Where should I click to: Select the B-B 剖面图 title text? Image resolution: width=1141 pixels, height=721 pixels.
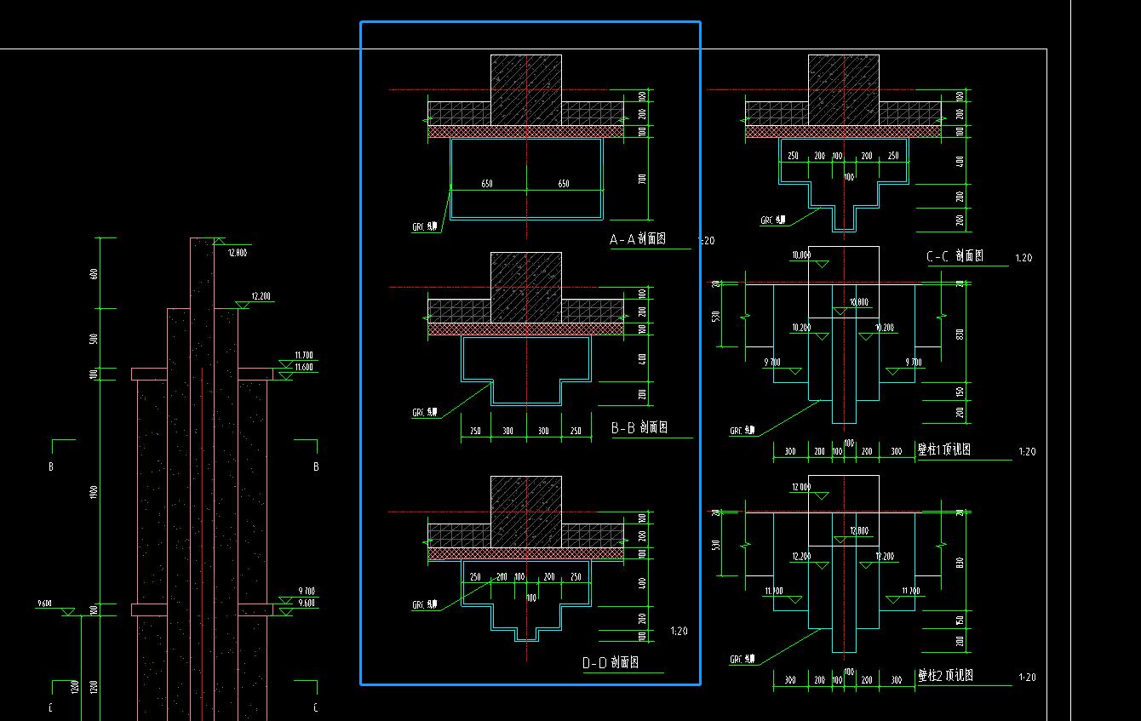[x=639, y=428]
